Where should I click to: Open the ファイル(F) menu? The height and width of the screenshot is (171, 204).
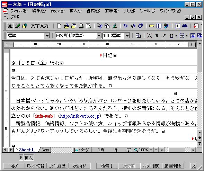click(x=19, y=11)
